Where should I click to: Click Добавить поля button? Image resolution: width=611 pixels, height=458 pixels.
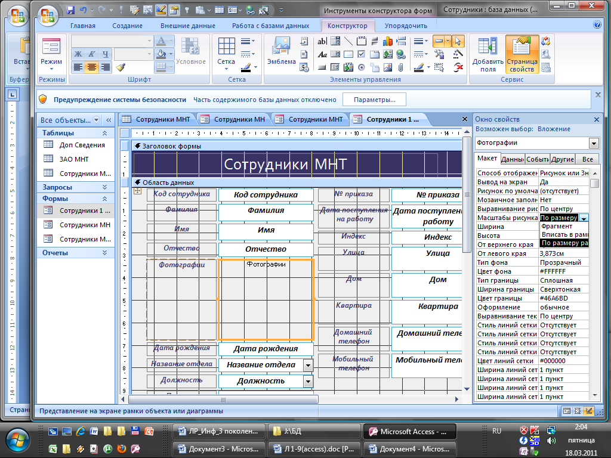click(x=488, y=54)
